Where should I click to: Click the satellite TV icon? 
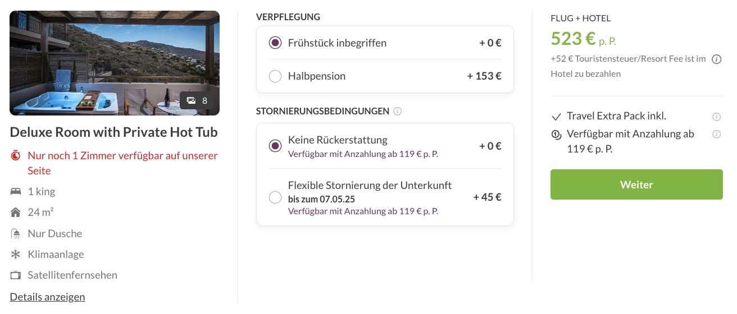(16, 275)
